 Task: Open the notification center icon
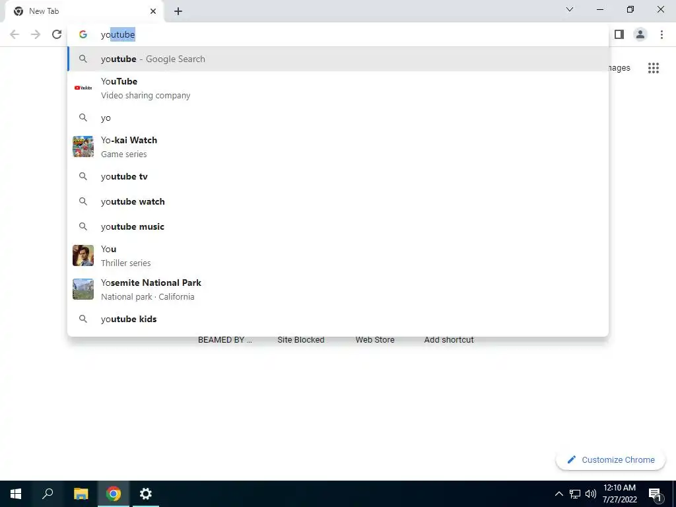tap(655, 494)
